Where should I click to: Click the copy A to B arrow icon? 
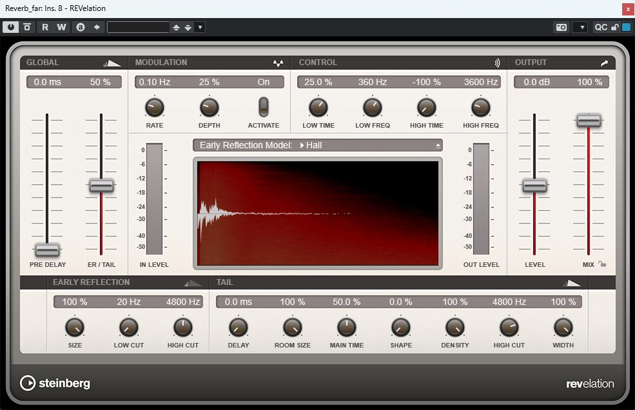point(97,27)
